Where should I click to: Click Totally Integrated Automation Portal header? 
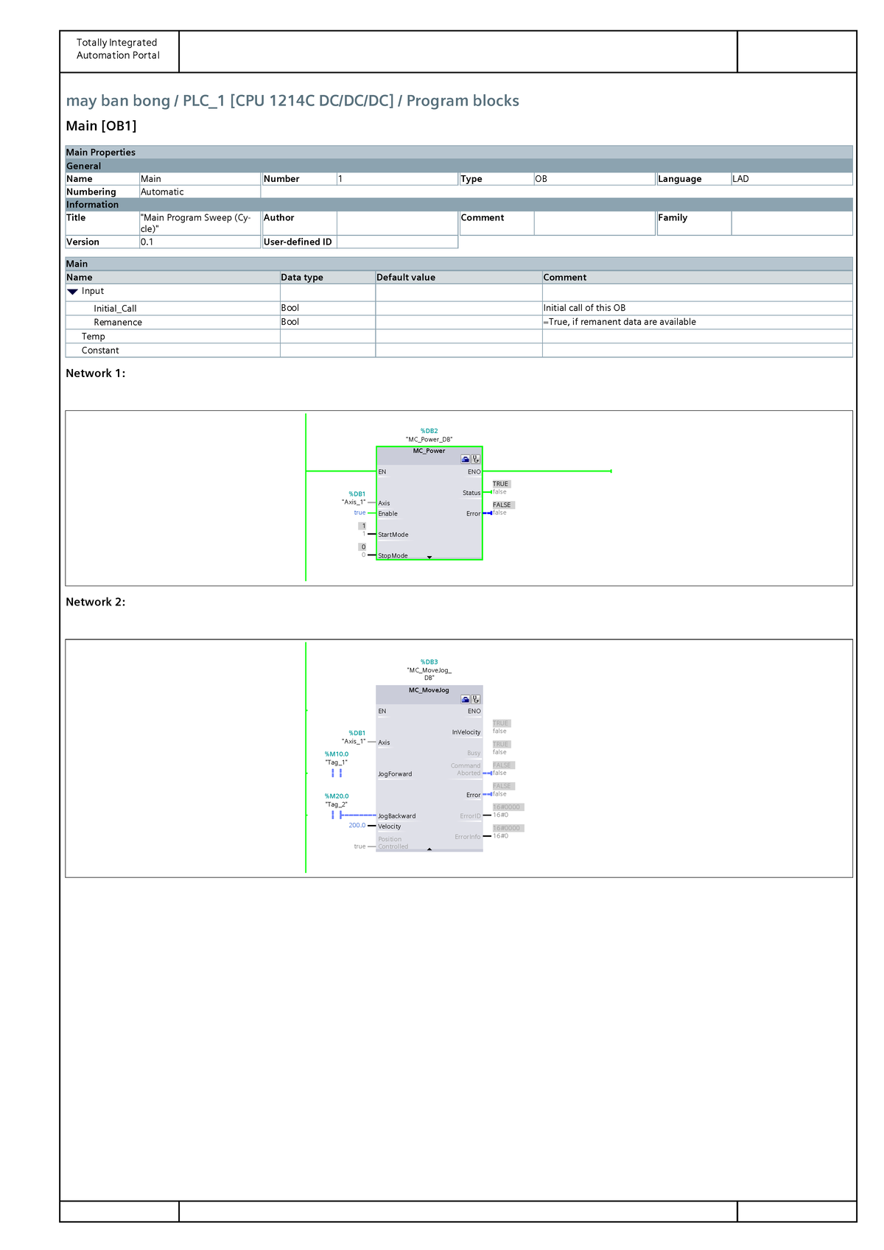(118, 49)
